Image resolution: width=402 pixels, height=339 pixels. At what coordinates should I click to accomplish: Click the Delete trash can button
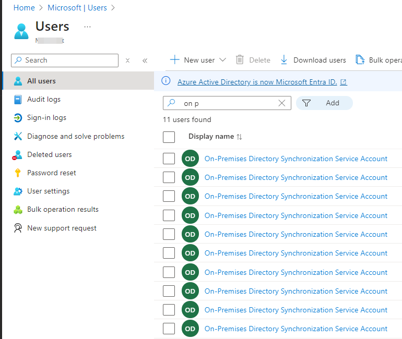pyautogui.click(x=253, y=60)
